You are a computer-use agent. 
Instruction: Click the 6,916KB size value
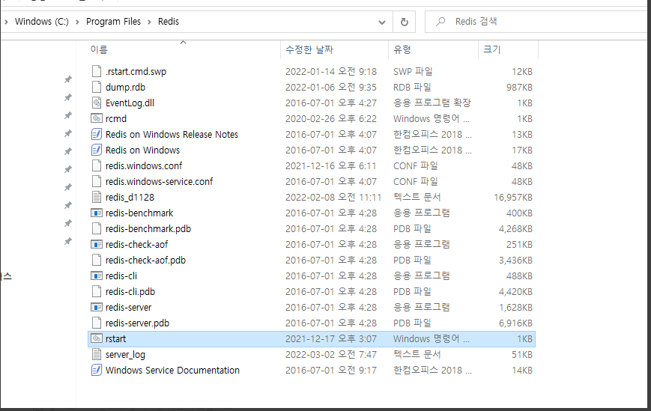pyautogui.click(x=515, y=323)
